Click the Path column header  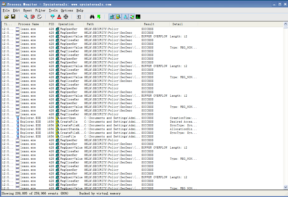[113, 24]
